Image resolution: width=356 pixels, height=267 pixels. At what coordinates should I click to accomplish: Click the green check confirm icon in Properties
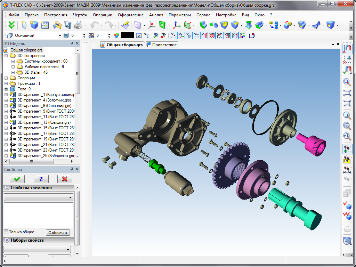coord(17,179)
